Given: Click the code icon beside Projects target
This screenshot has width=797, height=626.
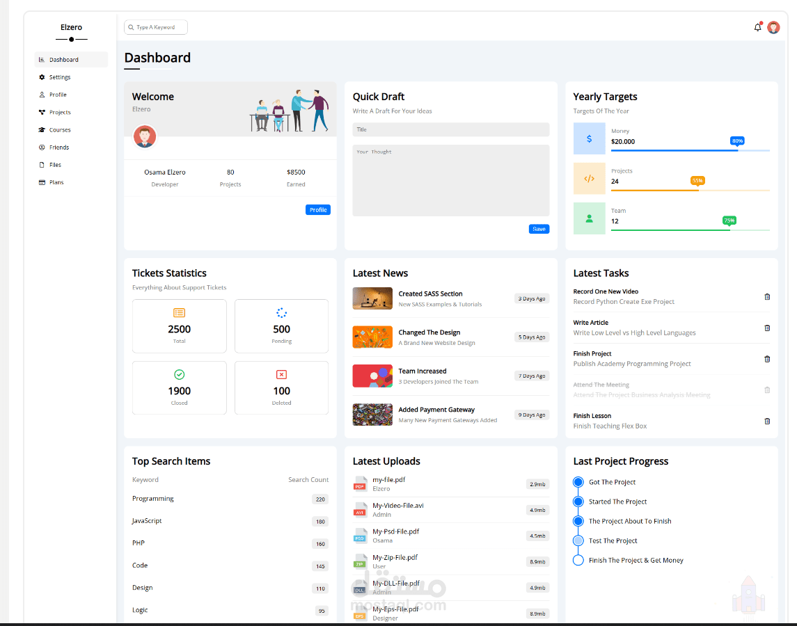Looking at the screenshot, I should click(x=589, y=179).
